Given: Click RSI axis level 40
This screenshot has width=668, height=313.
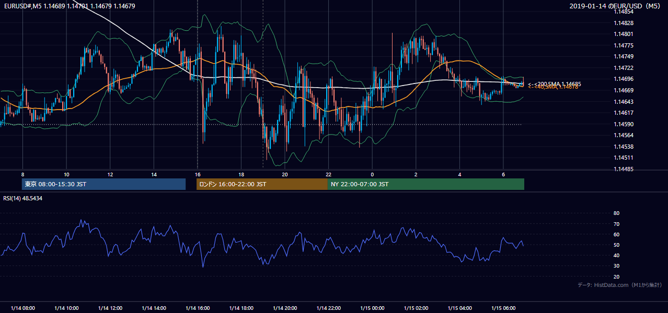Looking at the screenshot, I should tap(616, 255).
